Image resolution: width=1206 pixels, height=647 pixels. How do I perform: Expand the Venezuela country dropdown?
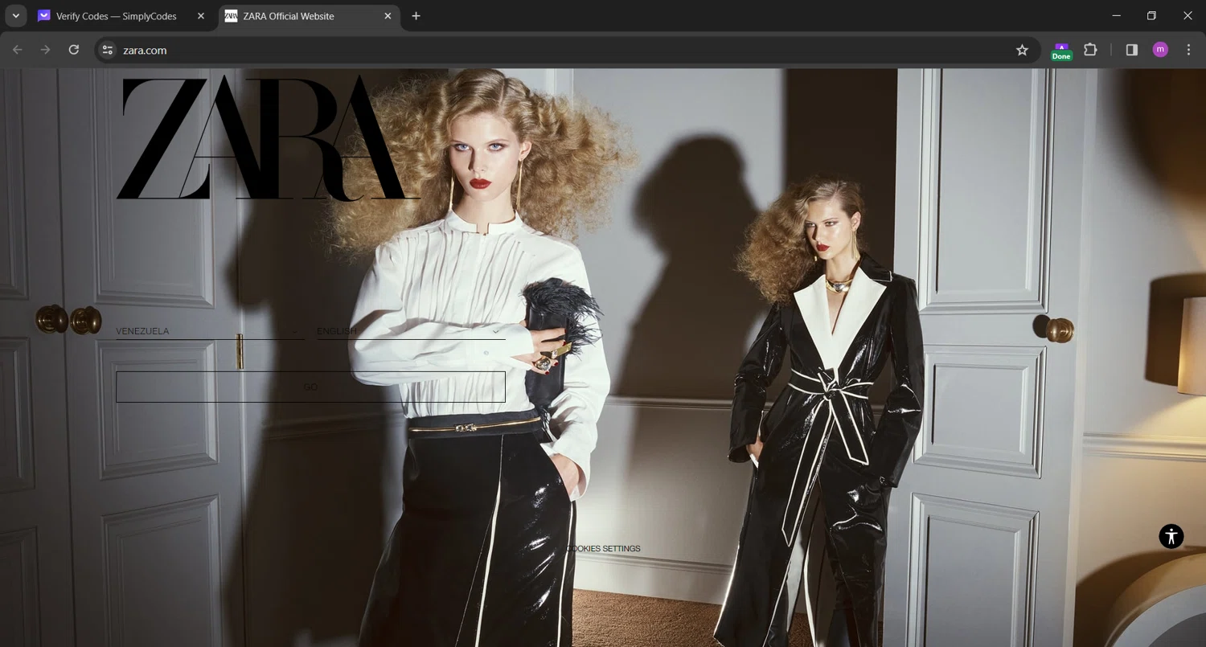point(210,331)
